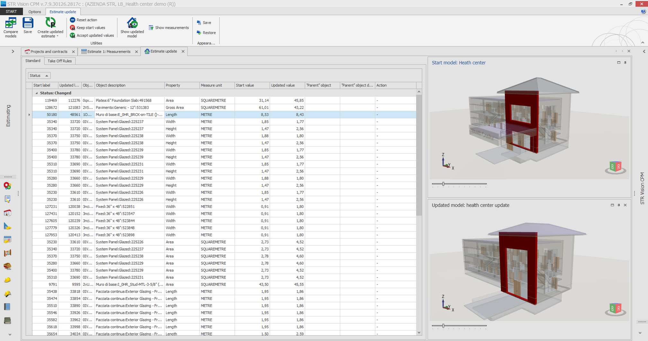Open the Estimate 1: Measurements tab
Image resolution: width=648 pixels, height=341 pixels.
pyautogui.click(x=109, y=51)
